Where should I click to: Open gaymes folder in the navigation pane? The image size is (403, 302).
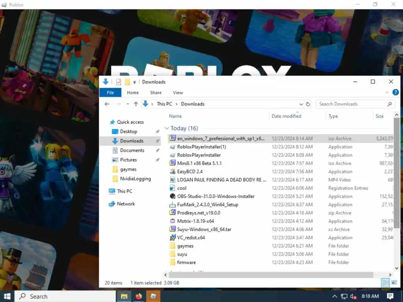(128, 169)
